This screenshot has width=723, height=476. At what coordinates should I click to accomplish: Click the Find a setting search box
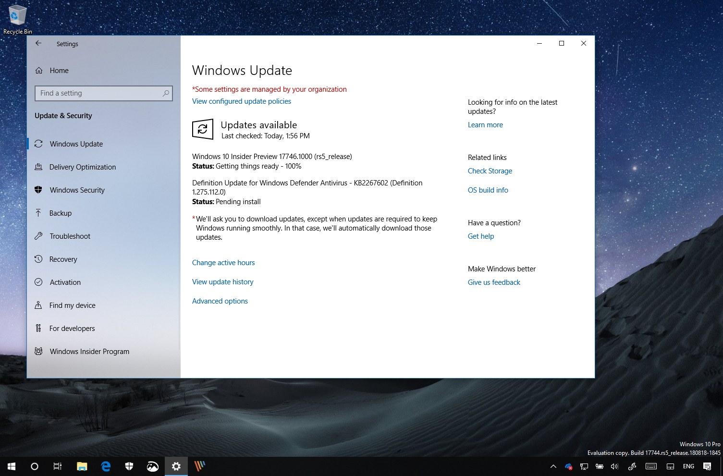pyautogui.click(x=103, y=93)
